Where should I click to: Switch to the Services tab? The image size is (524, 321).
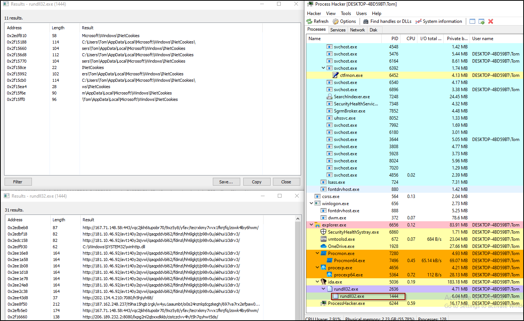pos(338,30)
